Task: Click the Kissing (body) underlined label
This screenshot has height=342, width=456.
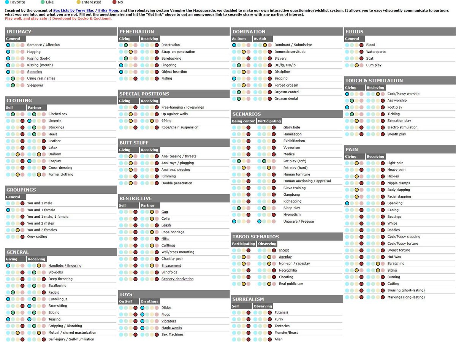Action: 39,59
